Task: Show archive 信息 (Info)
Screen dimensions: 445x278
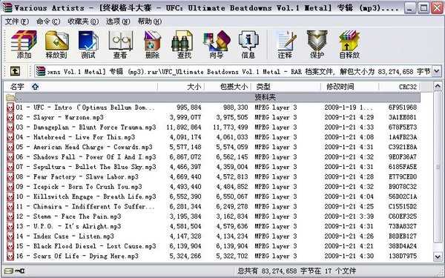Action: tap(248, 44)
